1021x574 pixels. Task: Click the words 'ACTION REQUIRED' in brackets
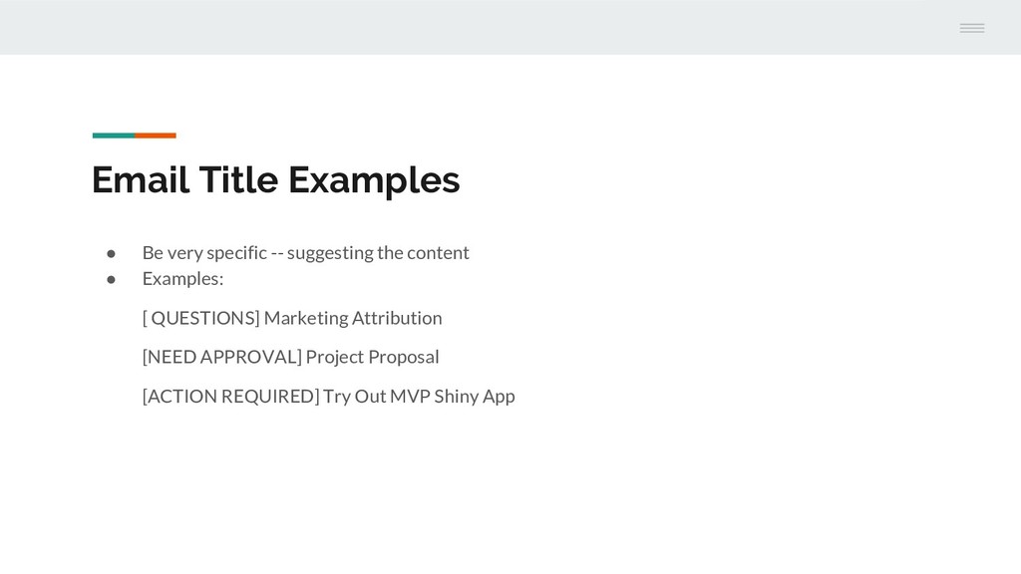(230, 396)
